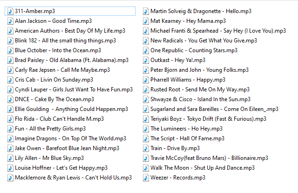
Task: Select the file name Martin Solveig & Dragonette - Hello.mp3
Action: pos(201,11)
